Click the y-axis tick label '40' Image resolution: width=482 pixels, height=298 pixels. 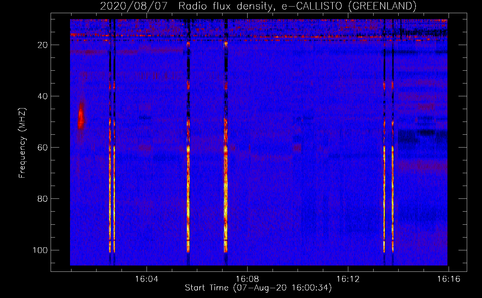(43, 96)
